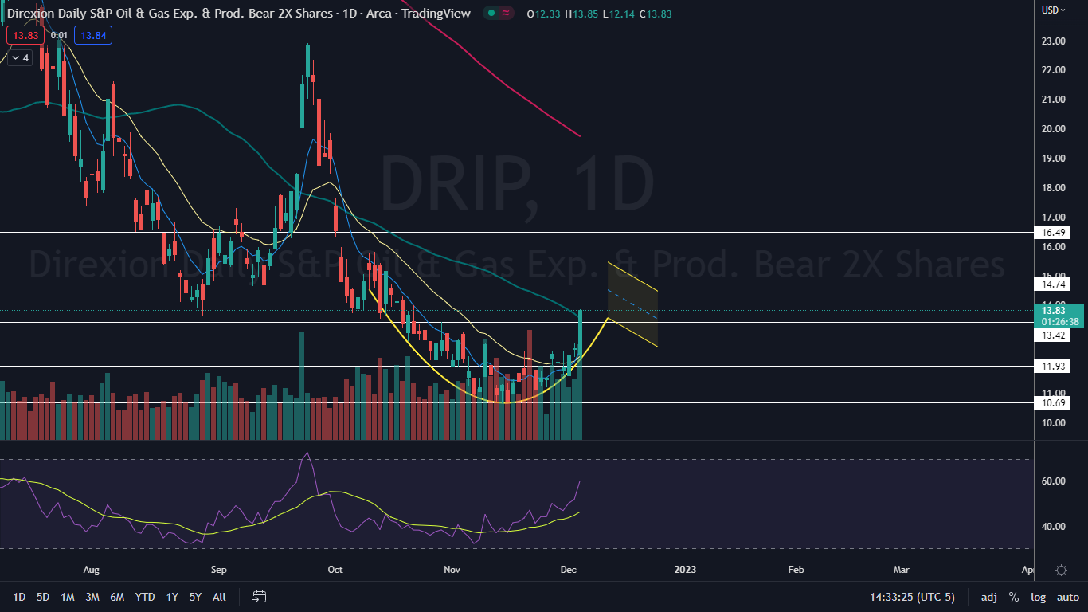Click the blue 13.84 buy price button
This screenshot has height=612, width=1088.
click(x=93, y=35)
